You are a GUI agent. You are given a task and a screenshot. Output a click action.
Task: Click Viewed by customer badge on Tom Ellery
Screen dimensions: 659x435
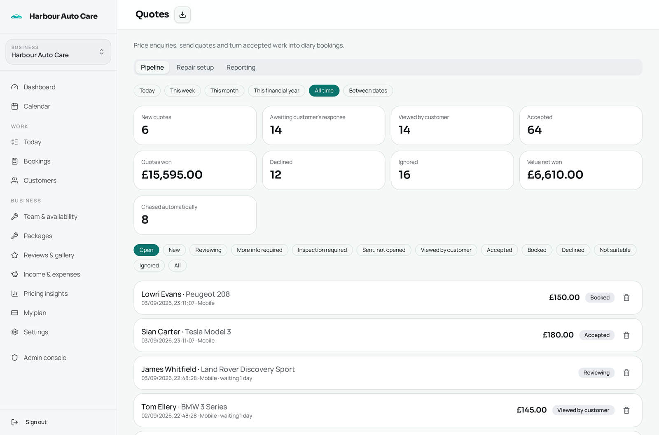click(583, 410)
